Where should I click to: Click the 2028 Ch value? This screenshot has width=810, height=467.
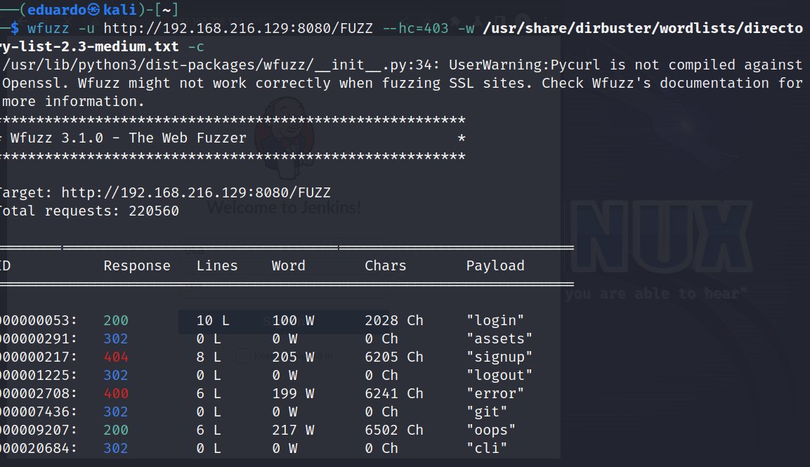[x=393, y=320]
